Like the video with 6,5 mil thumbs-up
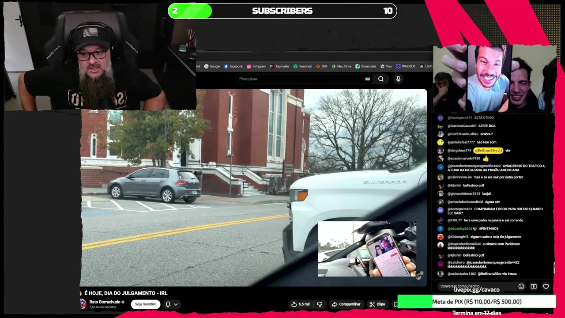The height and width of the screenshot is (318, 565). [300, 304]
